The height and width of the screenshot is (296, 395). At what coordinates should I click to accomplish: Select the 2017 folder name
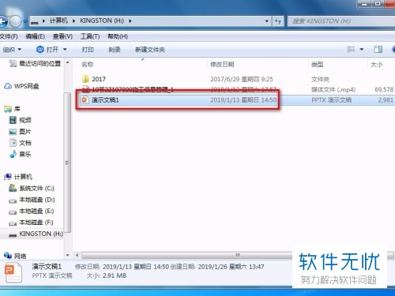point(99,79)
